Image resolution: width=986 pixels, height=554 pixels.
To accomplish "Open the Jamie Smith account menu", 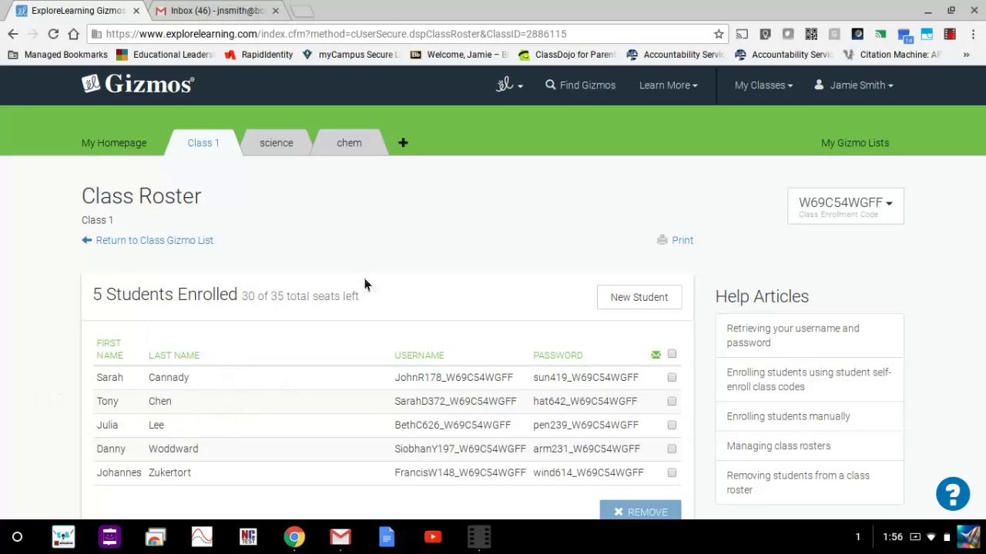I will pyautogui.click(x=854, y=85).
